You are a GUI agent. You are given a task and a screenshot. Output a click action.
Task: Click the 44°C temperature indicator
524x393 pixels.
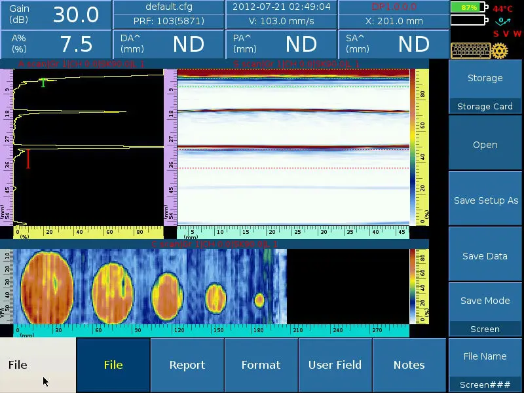click(x=502, y=9)
